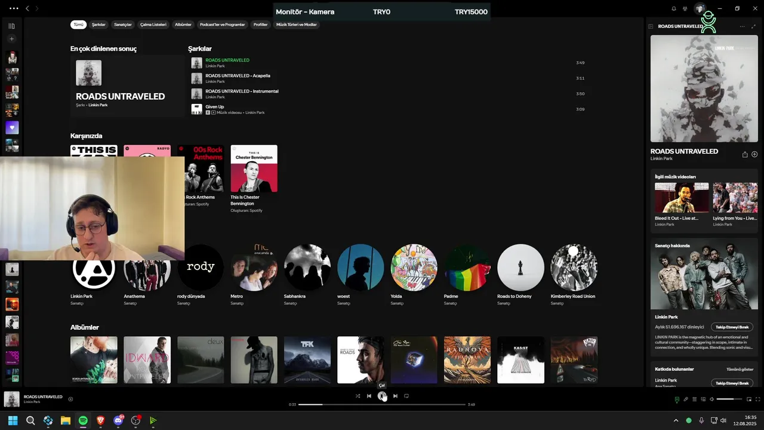Viewport: 764px width, 430px height.
Task: Open the top result ROADS UNTRAVELED card
Action: coord(127,86)
